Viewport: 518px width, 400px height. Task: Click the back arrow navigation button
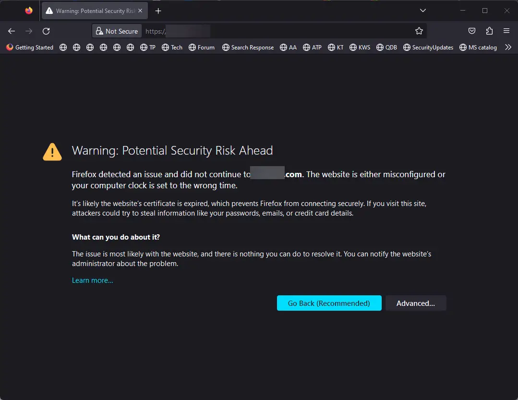point(12,31)
